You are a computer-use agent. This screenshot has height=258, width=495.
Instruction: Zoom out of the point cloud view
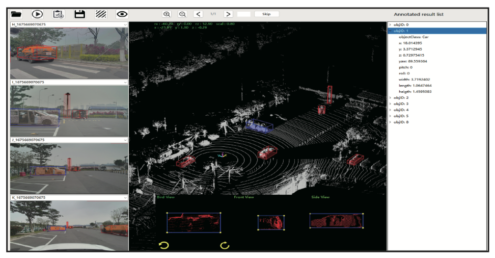pos(182,14)
